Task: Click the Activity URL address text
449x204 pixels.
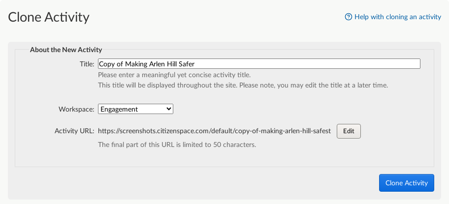Action: (x=215, y=131)
